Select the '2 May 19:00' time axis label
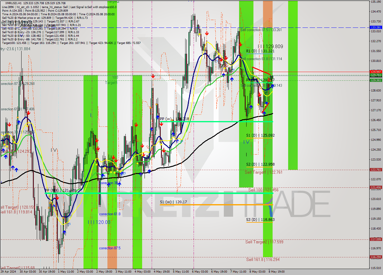Image resolution: width=383 pixels, height=275 pixels. (104, 272)
